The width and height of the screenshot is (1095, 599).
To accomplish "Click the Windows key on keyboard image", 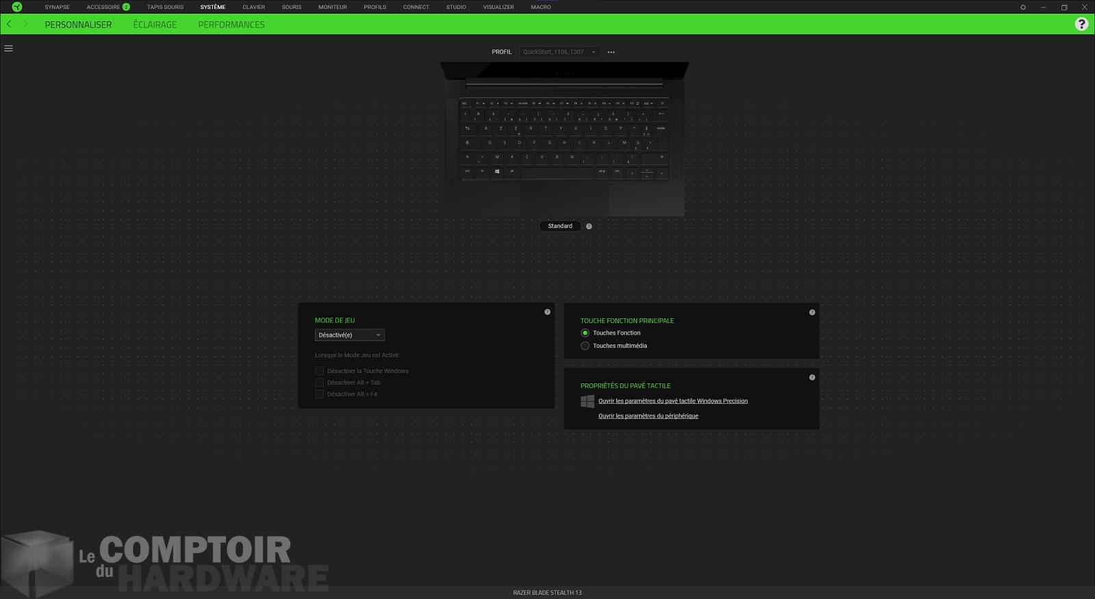I will tap(497, 171).
